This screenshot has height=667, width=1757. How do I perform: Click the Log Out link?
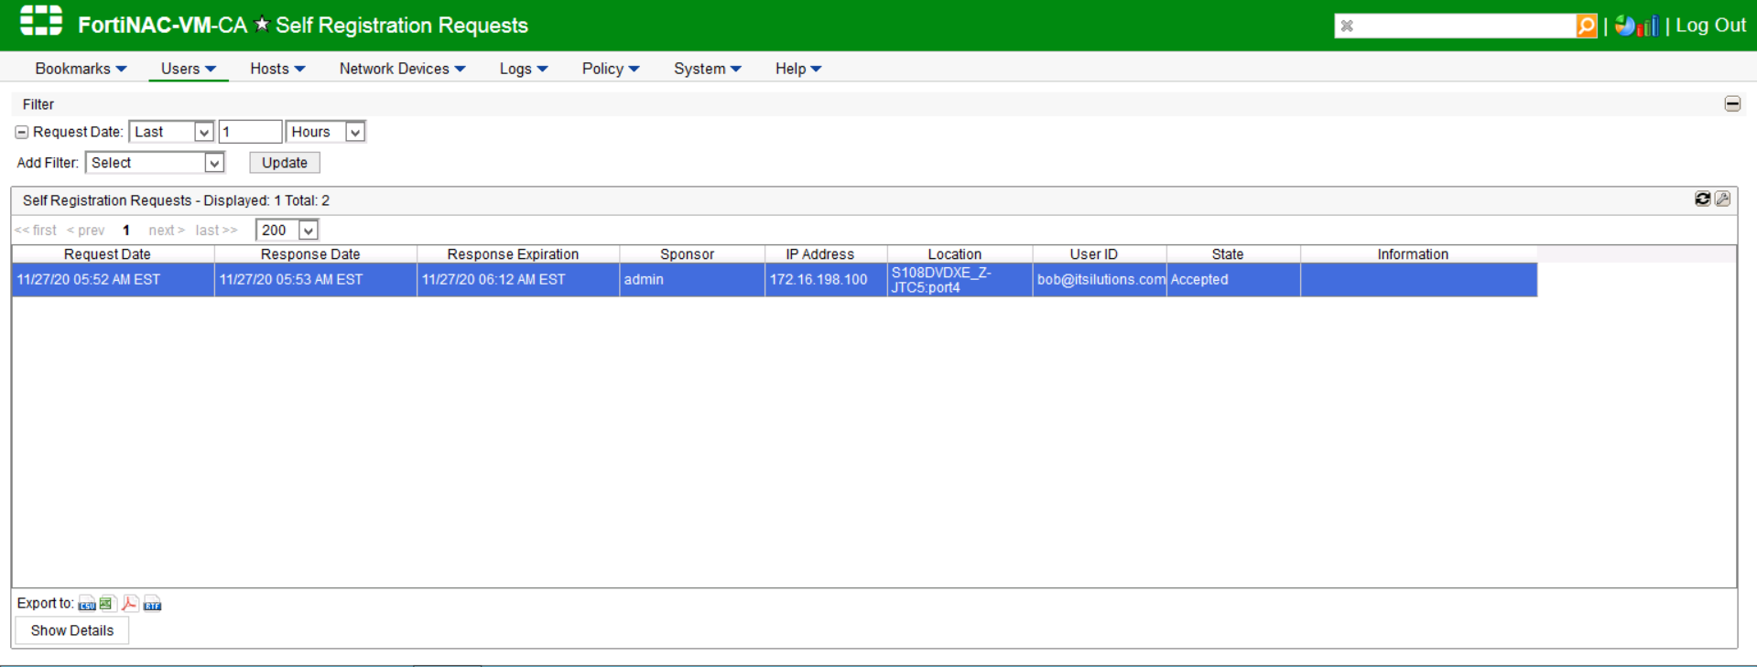click(x=1710, y=26)
